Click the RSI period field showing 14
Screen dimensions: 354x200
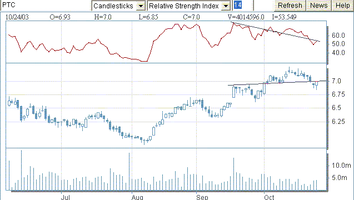pyautogui.click(x=242, y=6)
